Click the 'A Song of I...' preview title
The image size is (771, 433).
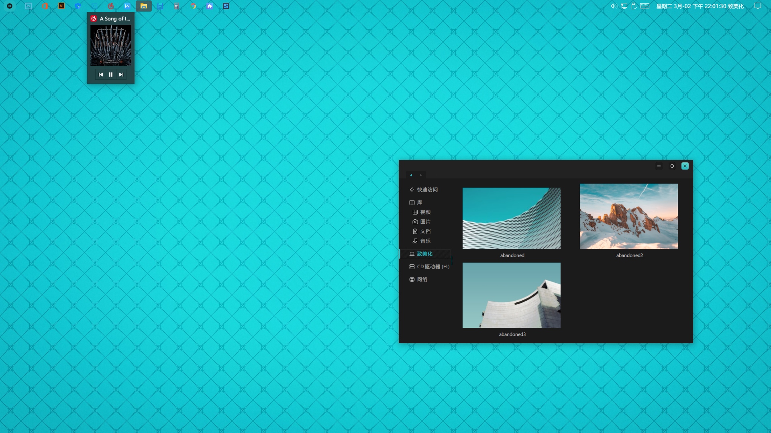[115, 18]
